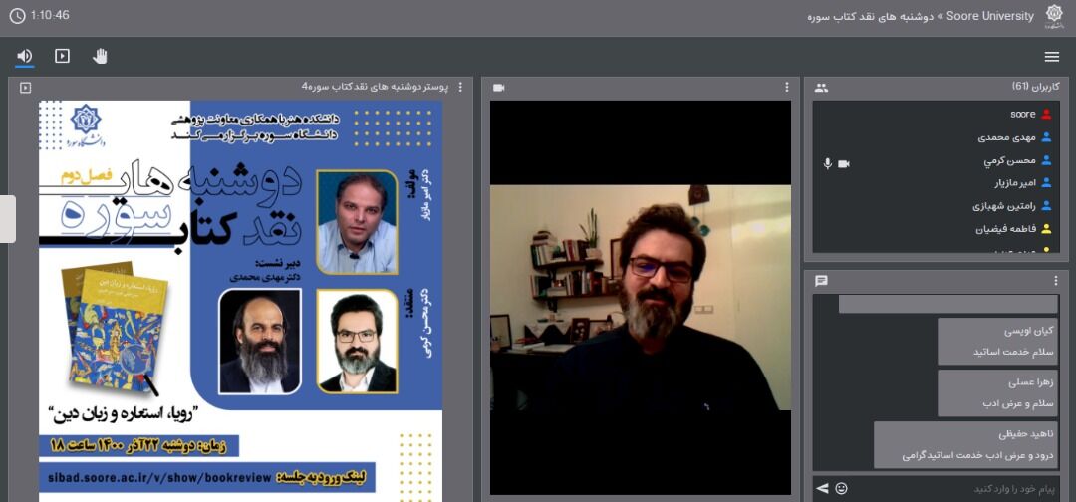Raise hand using the hand icon
Viewport: 1076px width, 502px height.
[100, 56]
